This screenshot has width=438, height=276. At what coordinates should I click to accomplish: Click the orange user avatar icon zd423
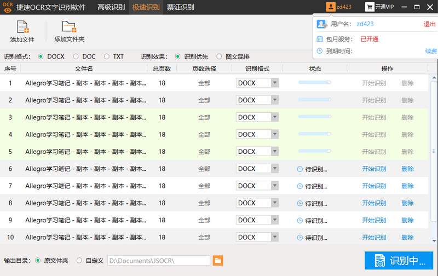pos(330,7)
